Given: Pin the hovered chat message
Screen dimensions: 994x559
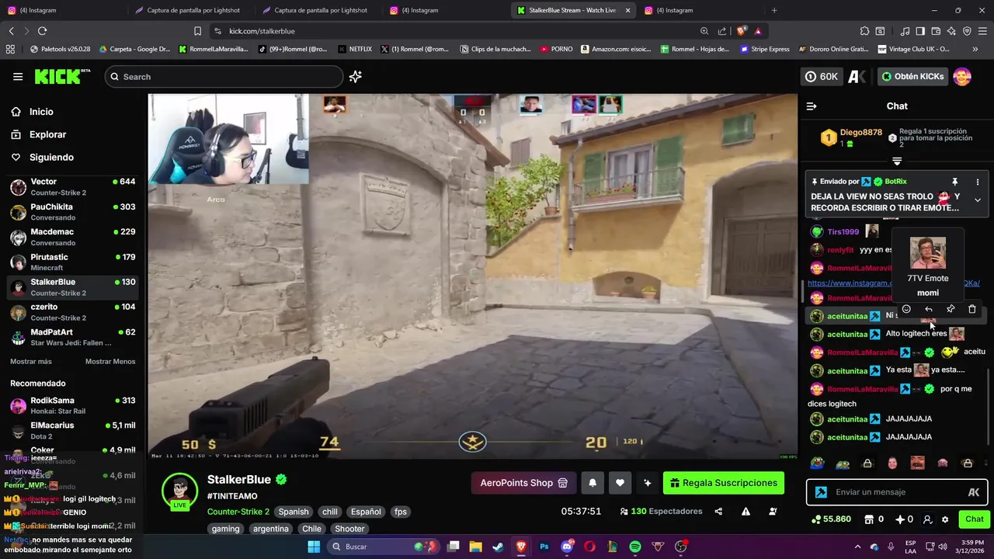Looking at the screenshot, I should (951, 309).
